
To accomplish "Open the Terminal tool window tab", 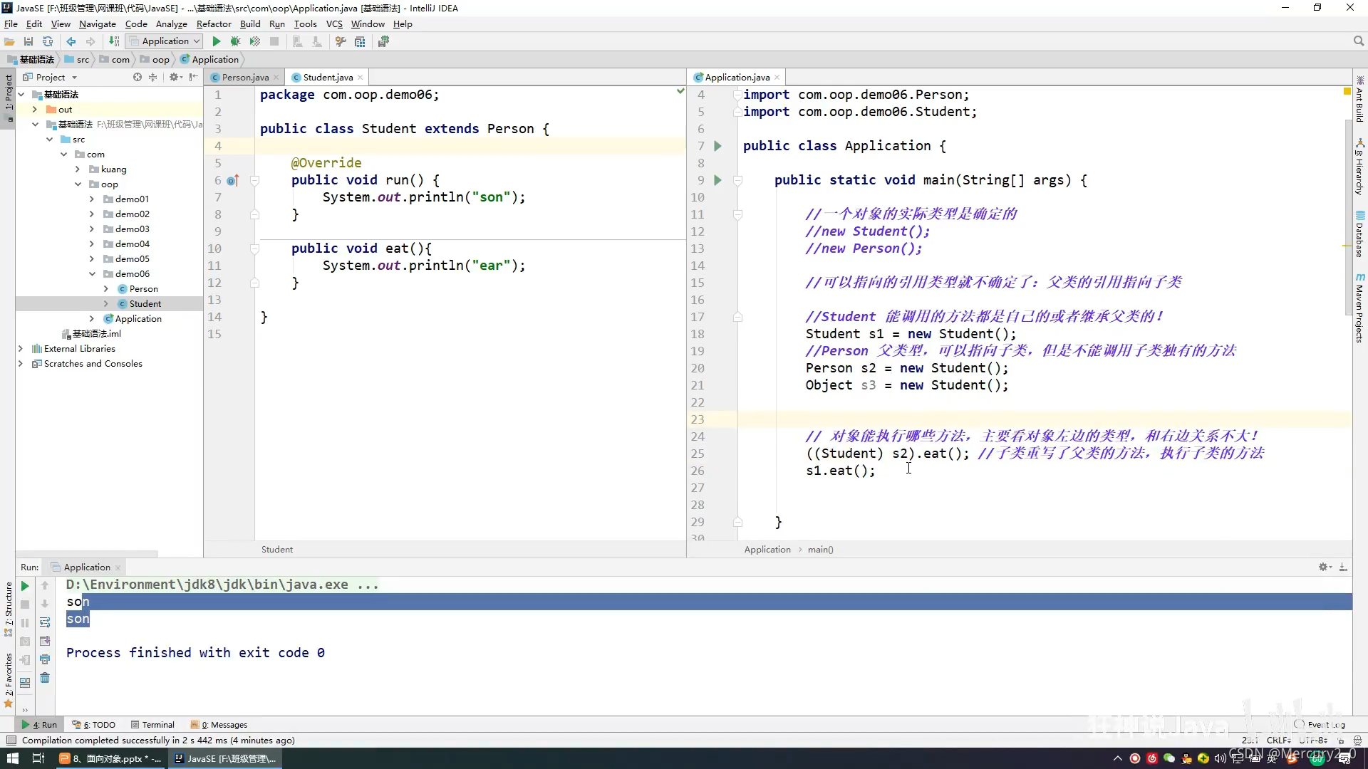I will tap(153, 725).
